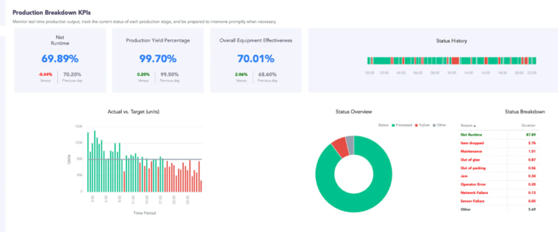Click the Sensor Failure reason row
The image size is (558, 232).
(498, 201)
